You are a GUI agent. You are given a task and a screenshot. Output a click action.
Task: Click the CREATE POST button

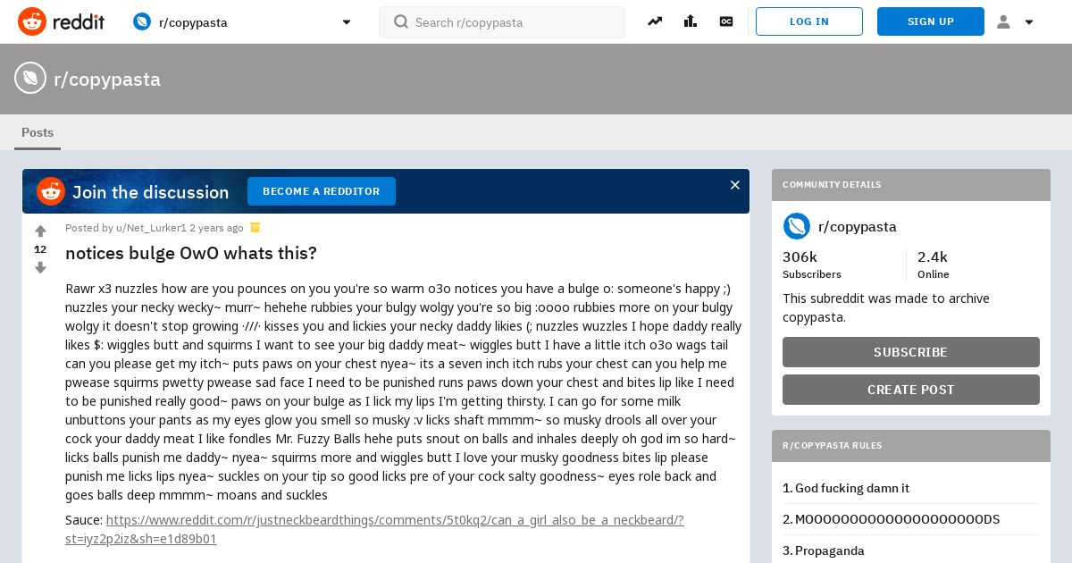(x=911, y=390)
